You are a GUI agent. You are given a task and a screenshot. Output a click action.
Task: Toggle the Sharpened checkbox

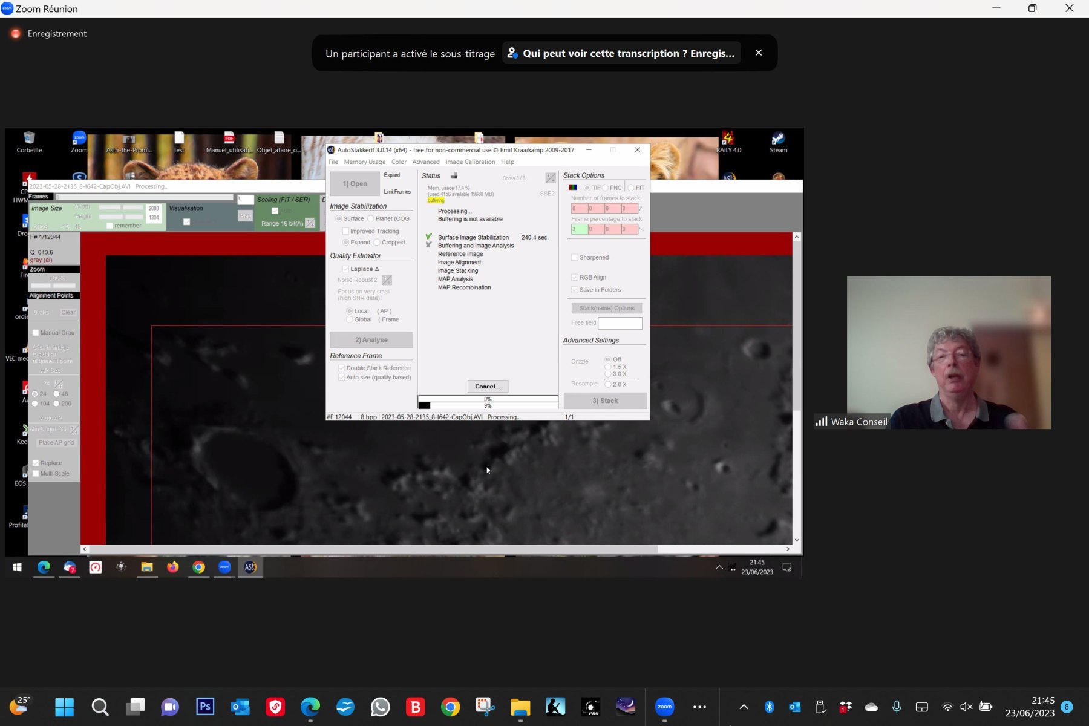pyautogui.click(x=575, y=258)
